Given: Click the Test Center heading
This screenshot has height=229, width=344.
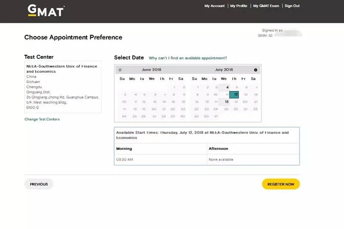Looking at the screenshot, I should pyautogui.click(x=39, y=57).
